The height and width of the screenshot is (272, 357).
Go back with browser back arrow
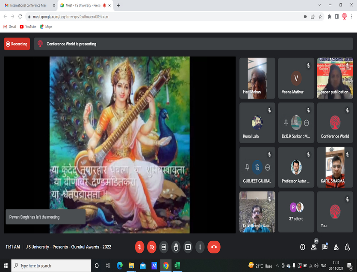(x=5, y=16)
